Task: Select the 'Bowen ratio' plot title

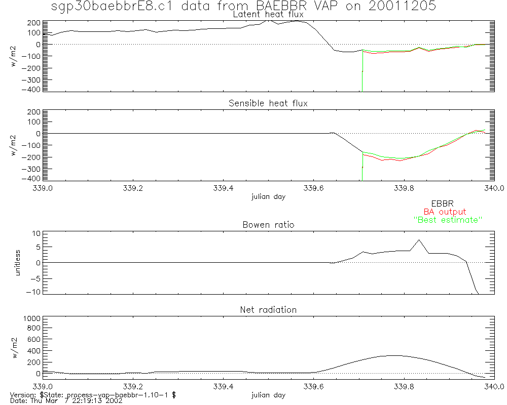Action: click(268, 225)
